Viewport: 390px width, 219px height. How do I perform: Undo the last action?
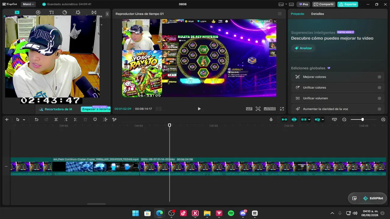coord(37,120)
